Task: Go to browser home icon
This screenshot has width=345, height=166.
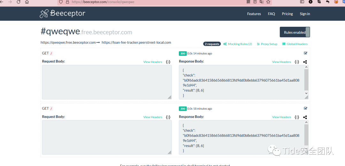Action: click(x=27, y=2)
